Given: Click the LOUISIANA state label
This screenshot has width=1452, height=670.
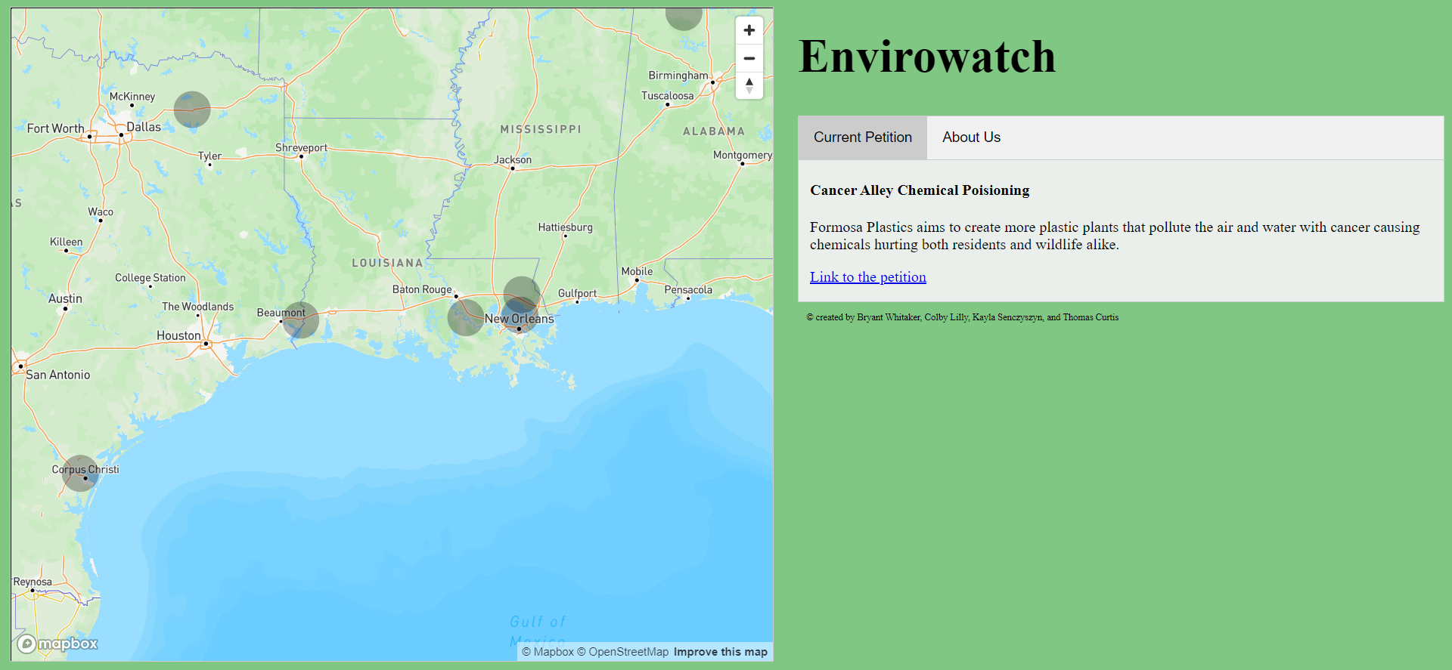Looking at the screenshot, I should (387, 263).
